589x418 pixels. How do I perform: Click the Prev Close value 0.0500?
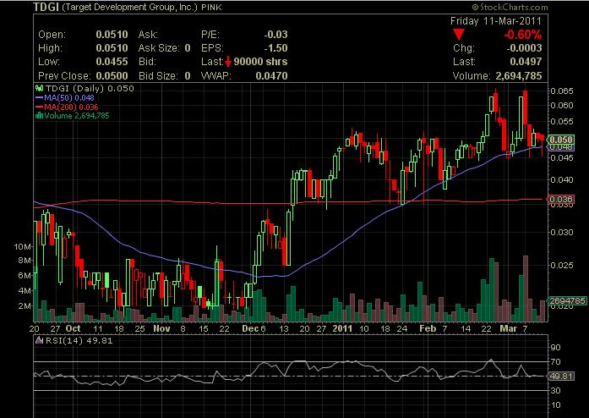coord(112,75)
